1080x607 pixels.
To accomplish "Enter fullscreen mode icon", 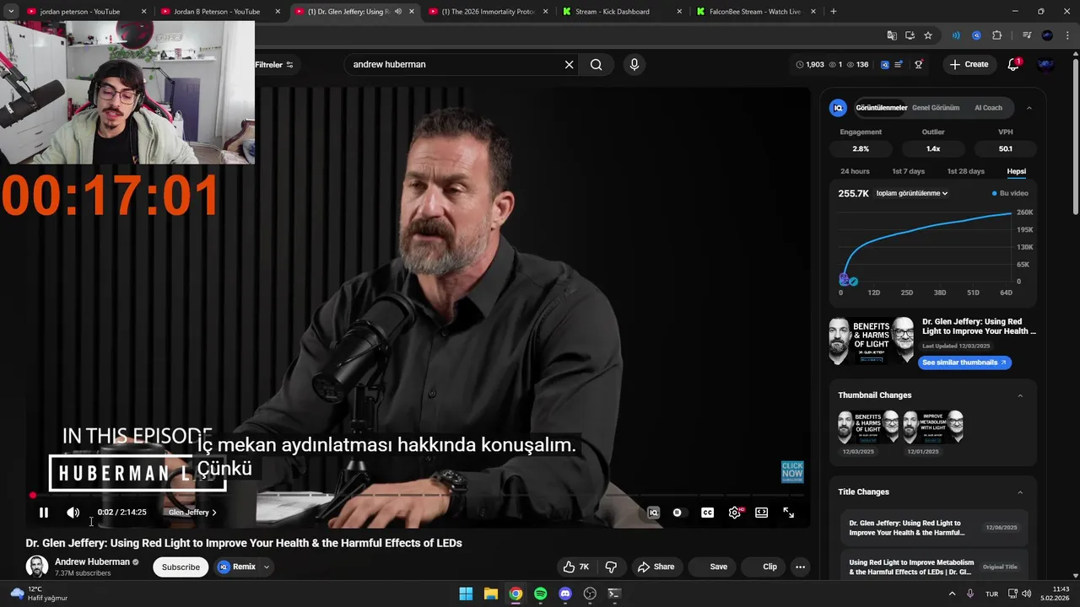I will [789, 513].
